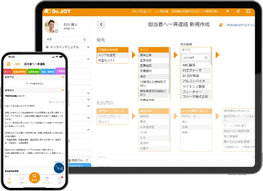
Task: Click the tablet sidebar search field
Action: (x=66, y=39)
